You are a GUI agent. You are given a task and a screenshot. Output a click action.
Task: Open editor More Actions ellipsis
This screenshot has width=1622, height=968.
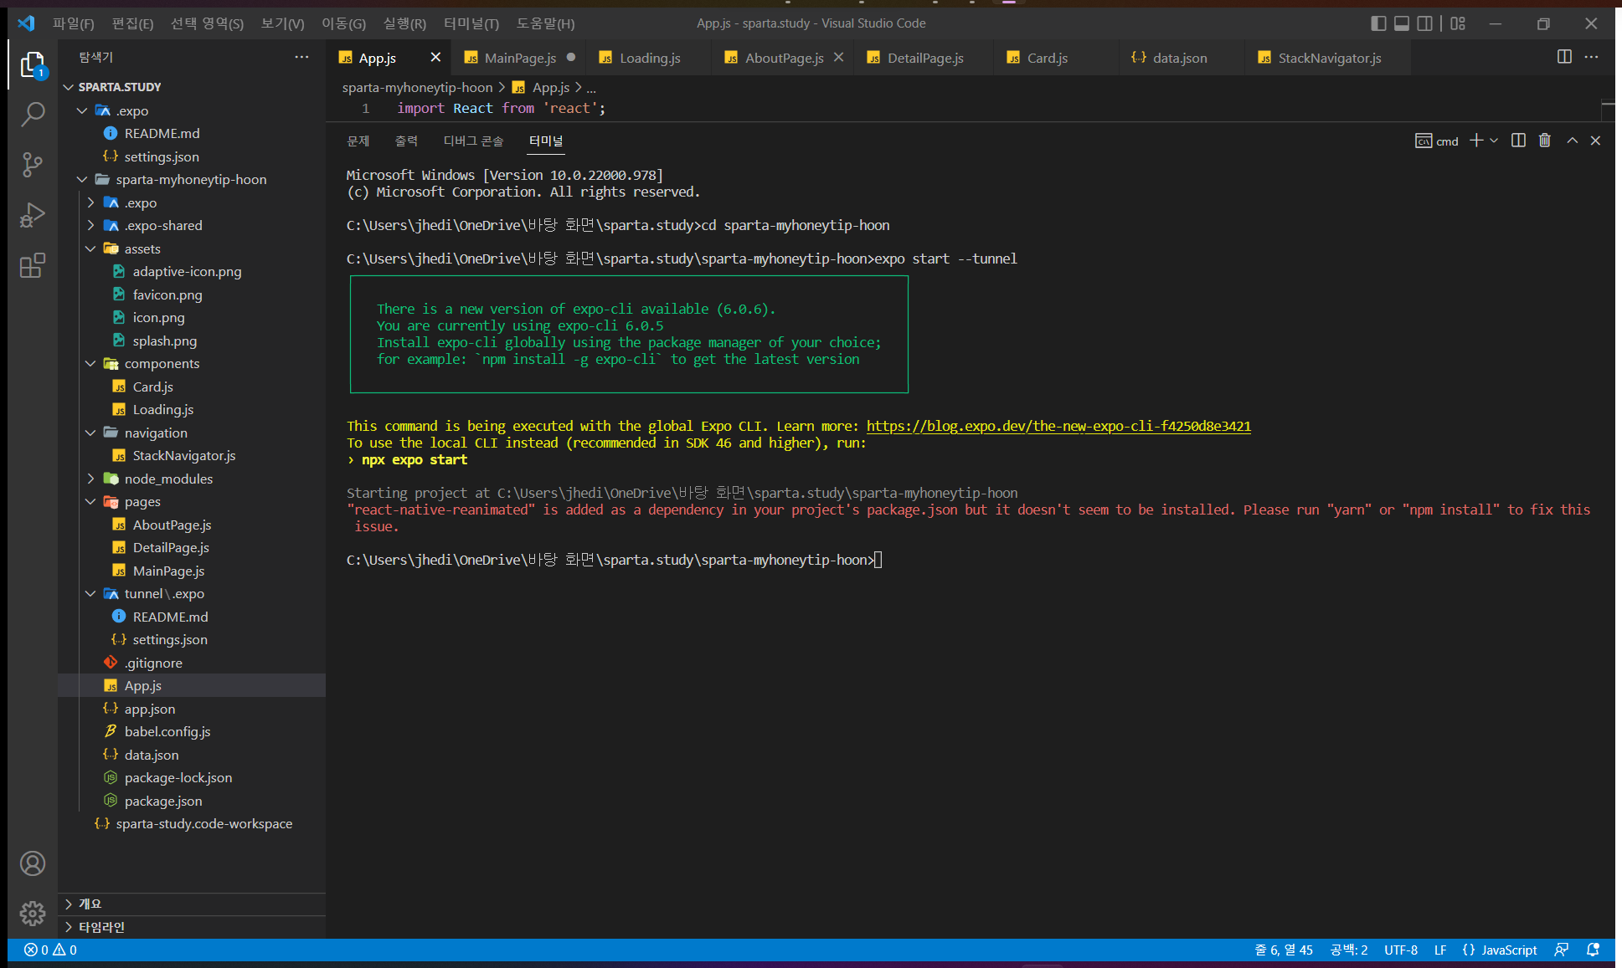(1592, 57)
